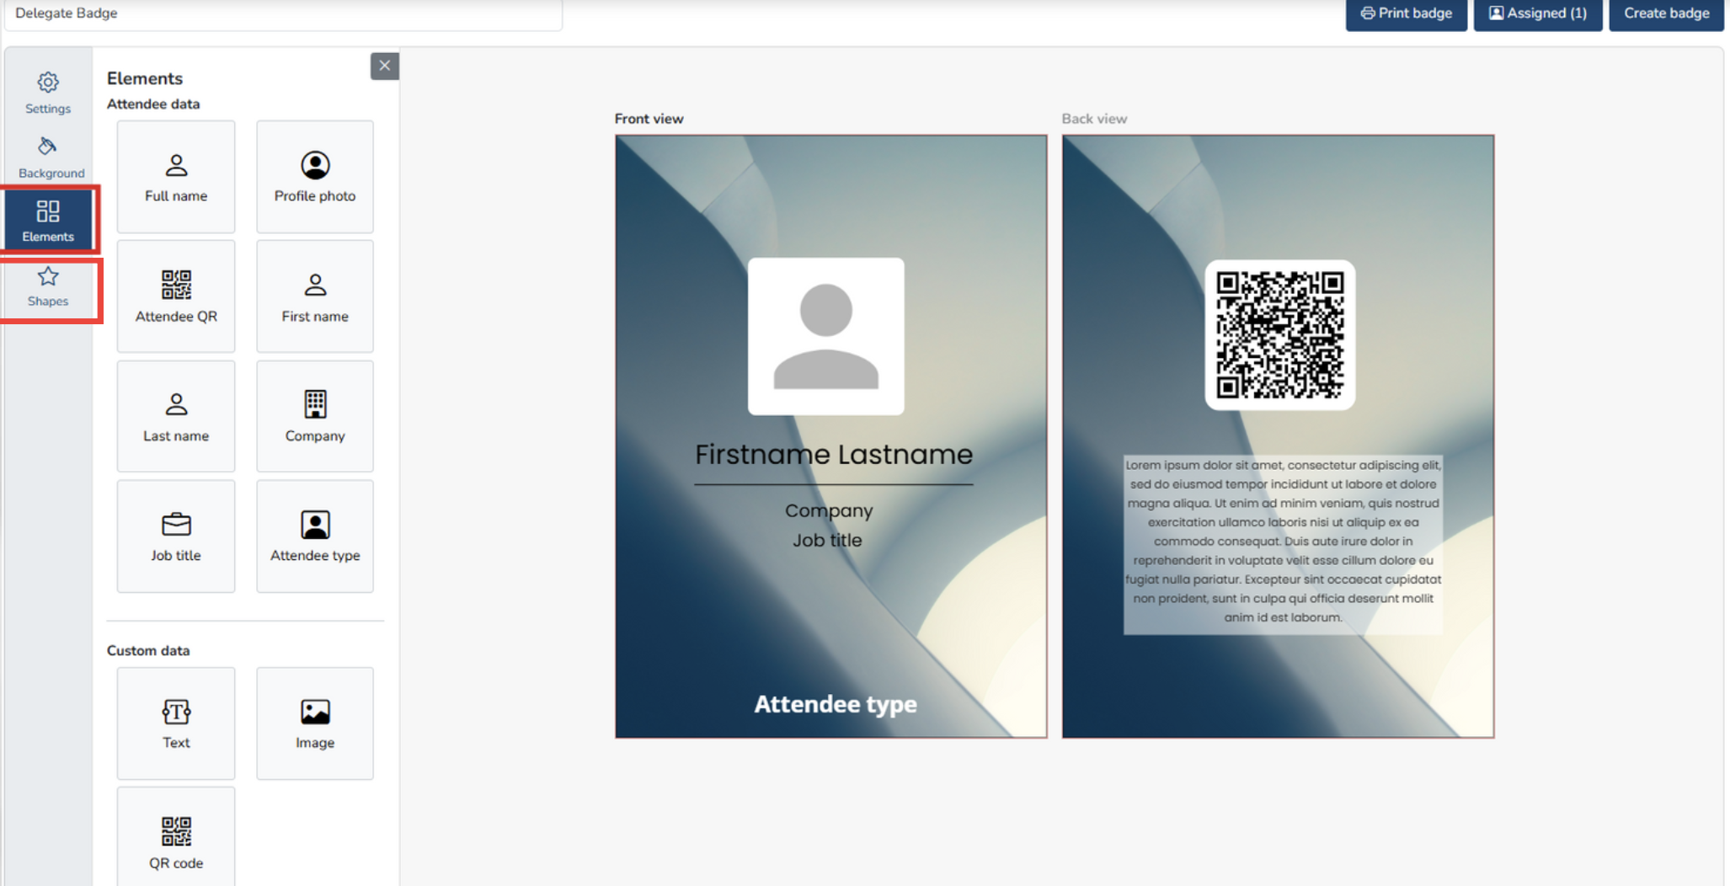Select the Elements sidebar tab

(x=48, y=221)
